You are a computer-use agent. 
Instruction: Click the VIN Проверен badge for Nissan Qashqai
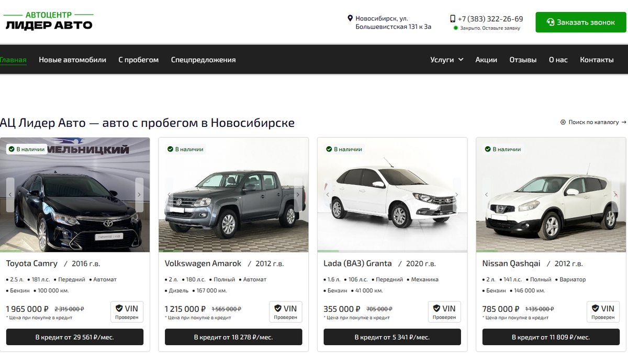[x=603, y=312]
